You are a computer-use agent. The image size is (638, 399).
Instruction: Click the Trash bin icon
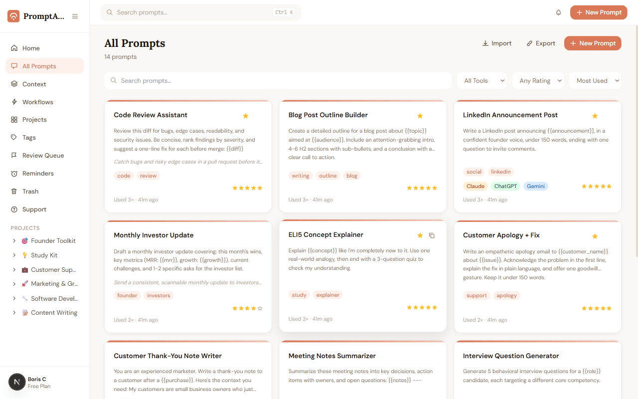14,192
